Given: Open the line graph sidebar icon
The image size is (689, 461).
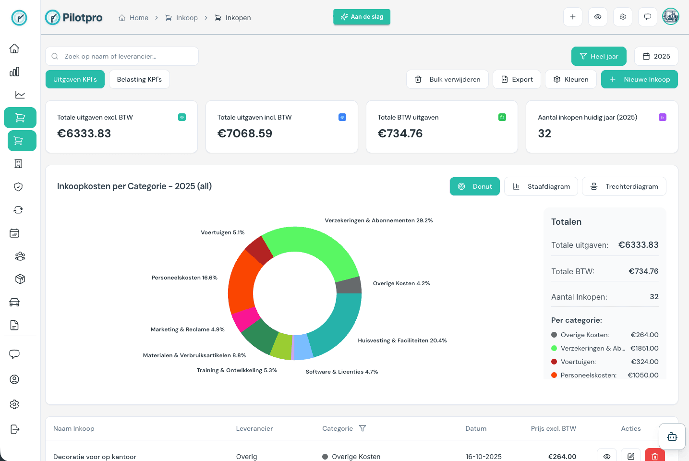Looking at the screenshot, I should point(20,95).
